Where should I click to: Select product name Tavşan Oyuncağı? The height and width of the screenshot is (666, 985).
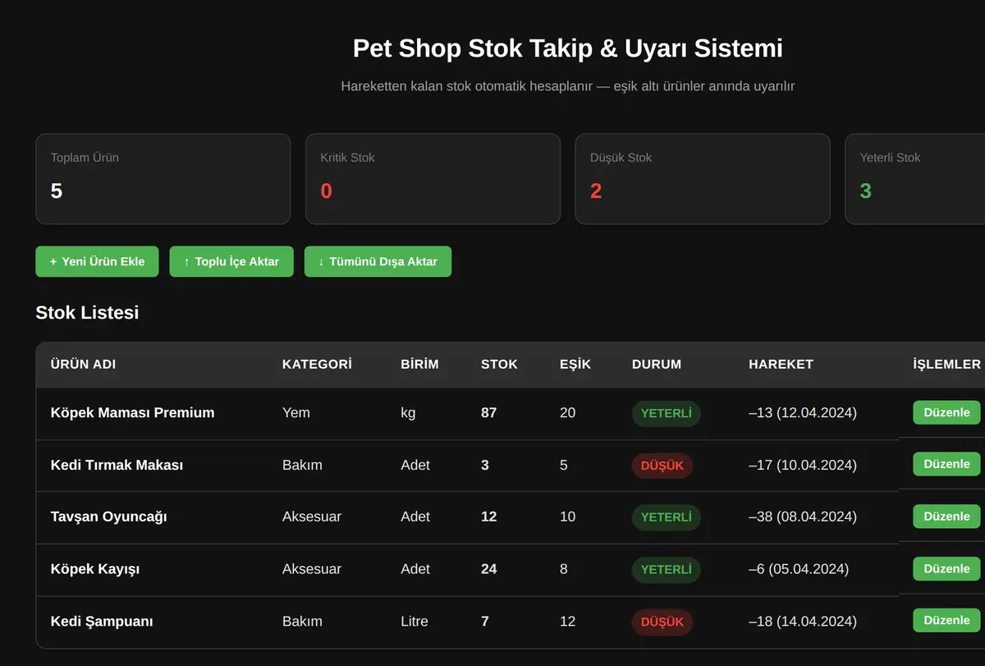coord(108,517)
